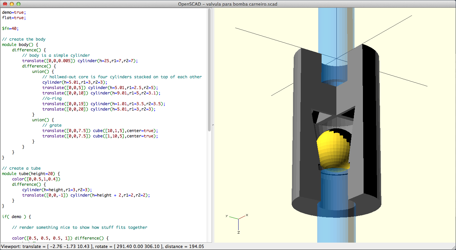Click the green zoom window button
The image size is (456, 250).
pyautogui.click(x=18, y=4)
